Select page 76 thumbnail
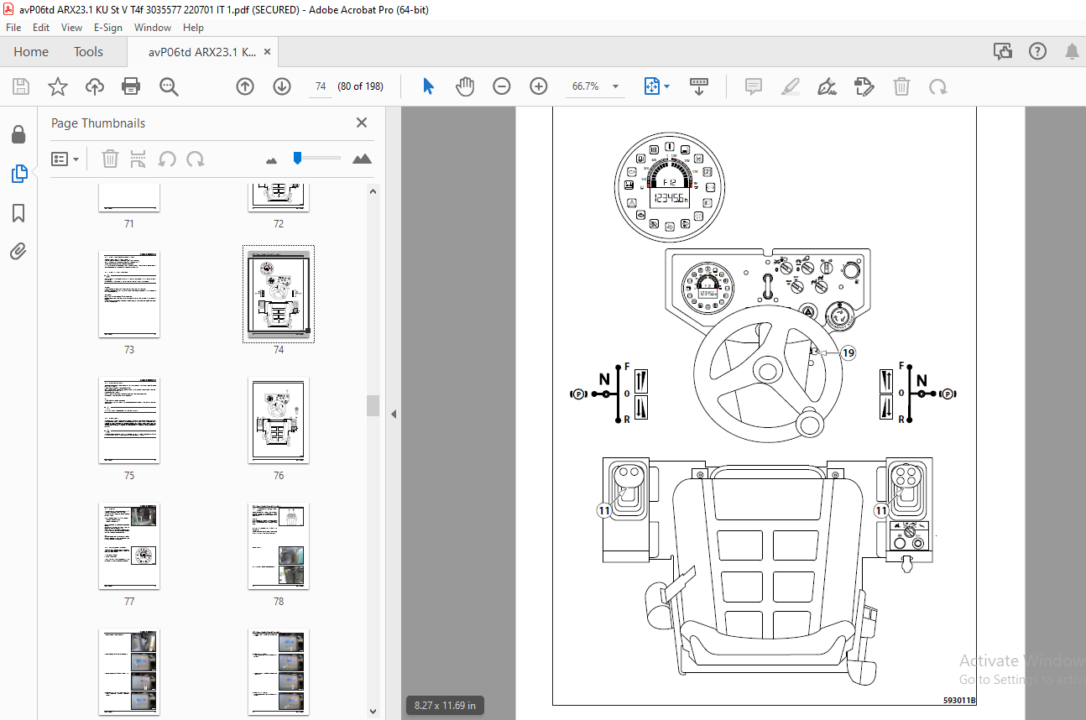 (279, 420)
